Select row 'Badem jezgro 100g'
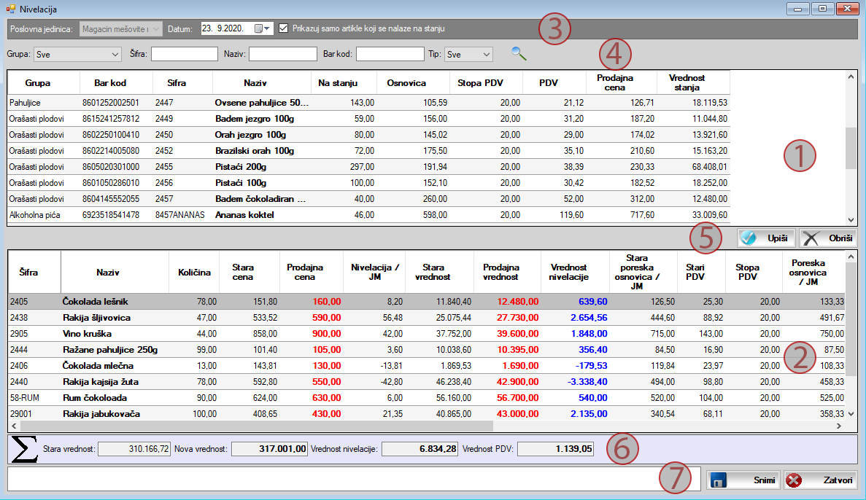866x500 pixels. tap(369, 119)
